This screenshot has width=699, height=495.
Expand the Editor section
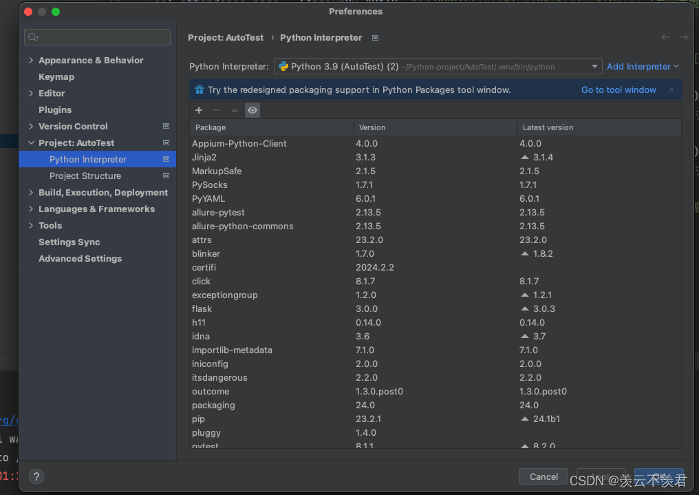click(31, 93)
